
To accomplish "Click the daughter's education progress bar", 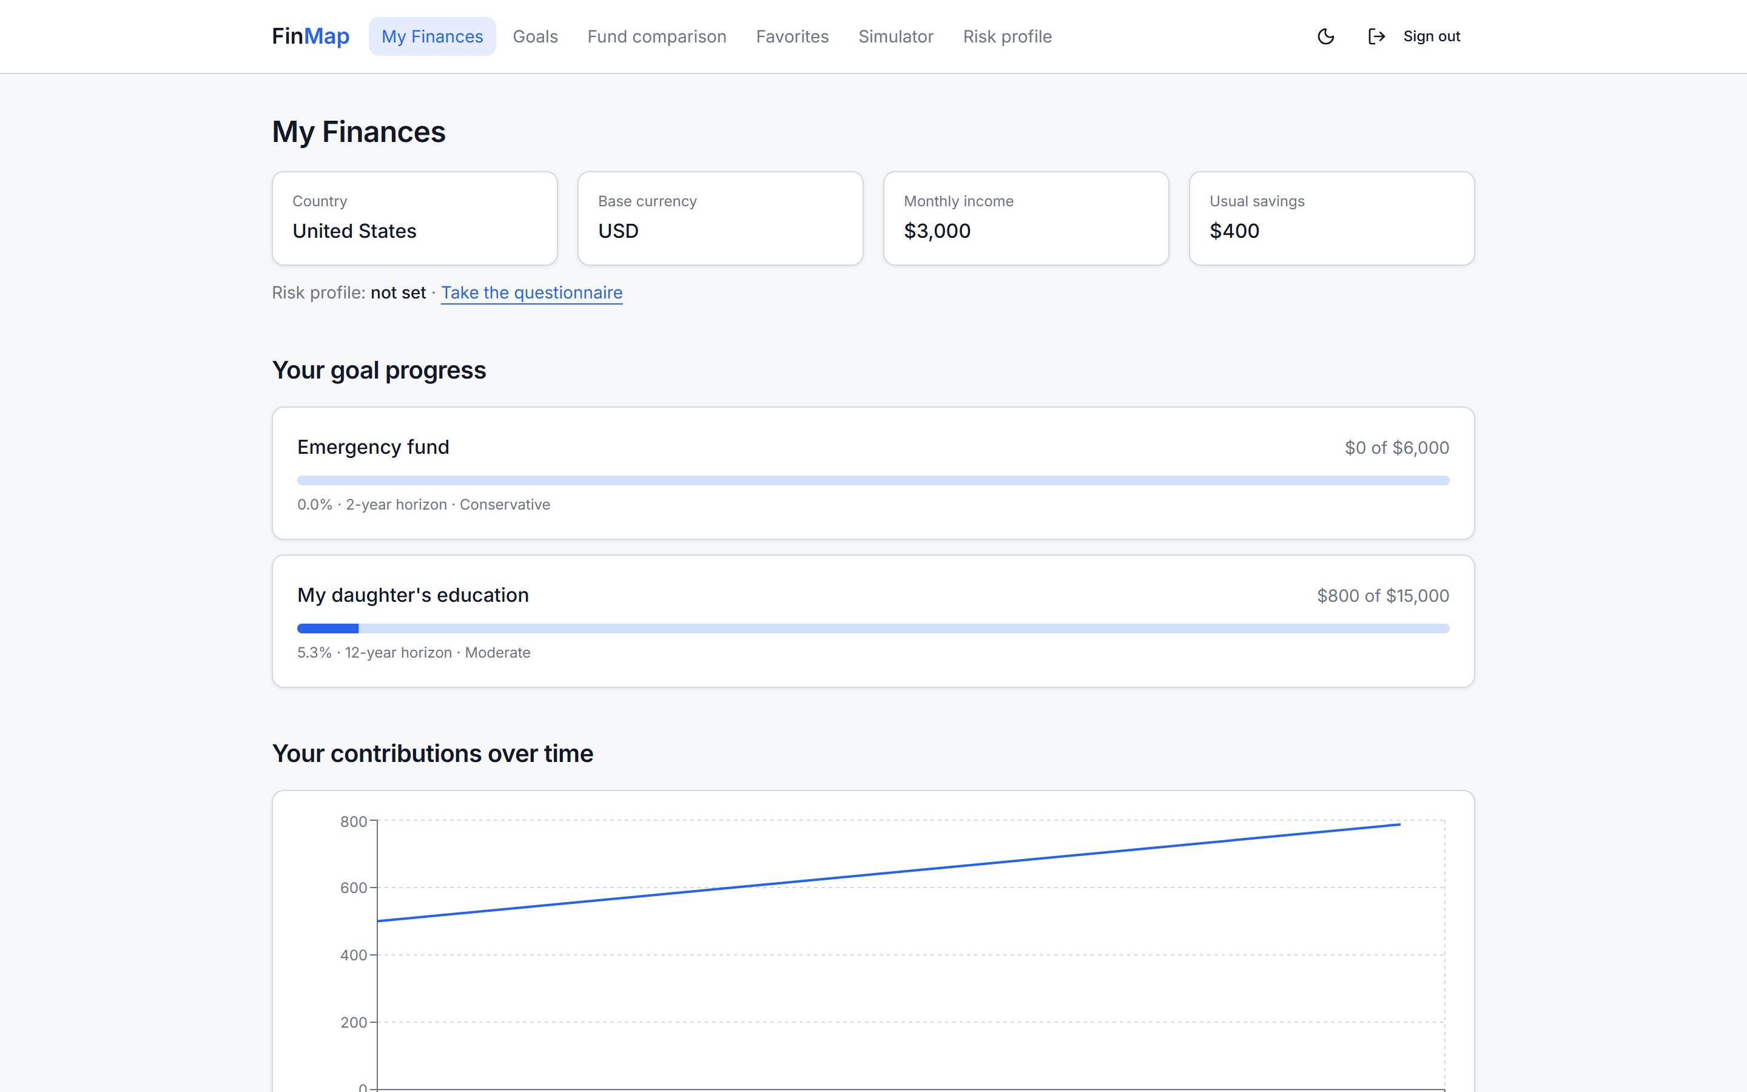I will tap(873, 629).
